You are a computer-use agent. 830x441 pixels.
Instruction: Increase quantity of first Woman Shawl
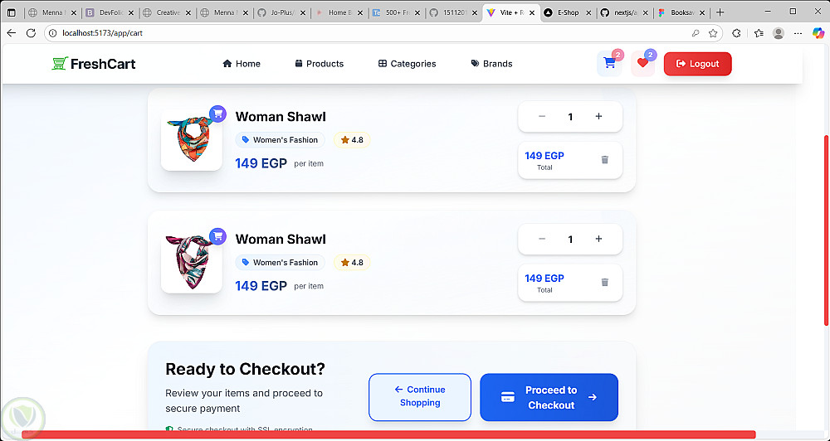[598, 117]
